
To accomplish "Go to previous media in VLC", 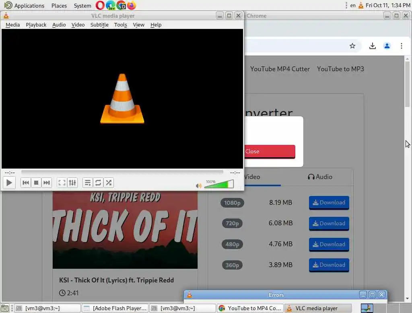I will click(26, 183).
